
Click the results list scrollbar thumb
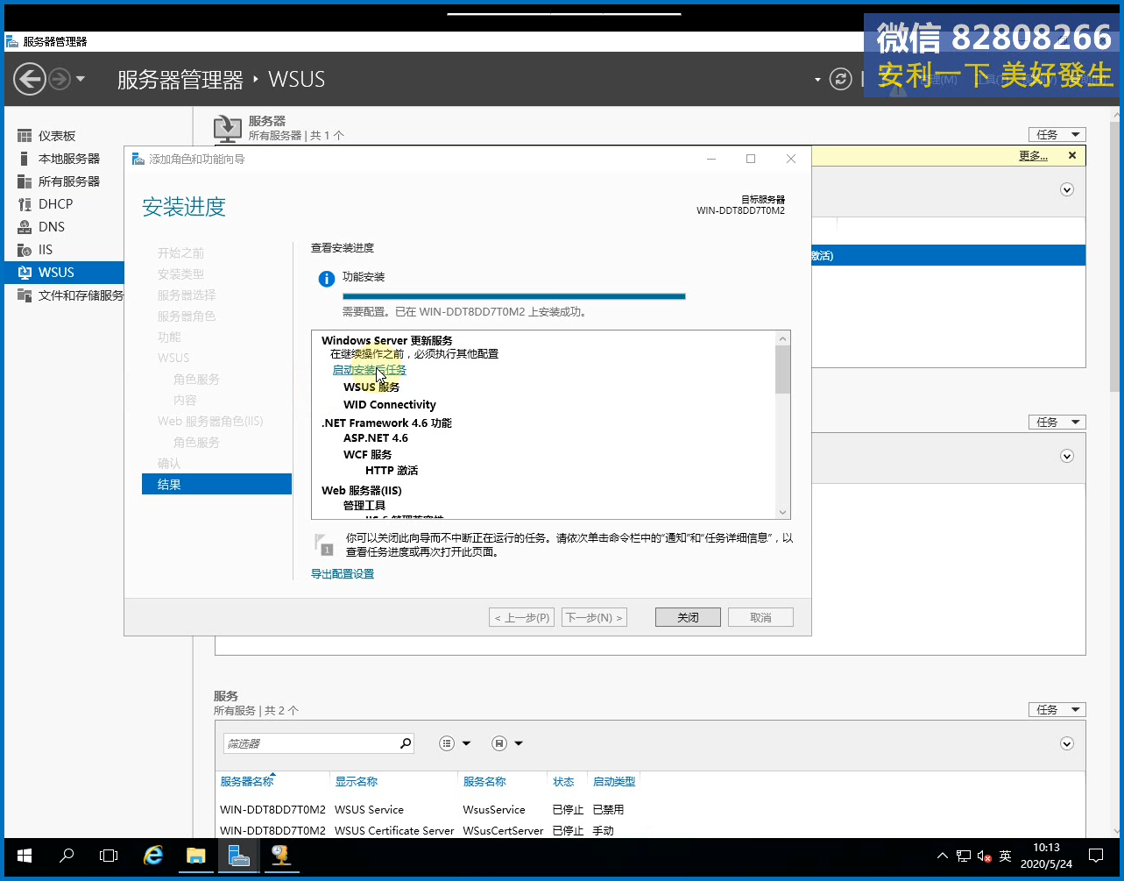782,369
